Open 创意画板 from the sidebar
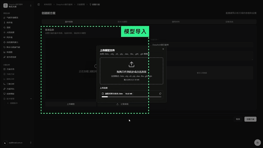Screen dimensions: 263x148 click(x=10, y=94)
